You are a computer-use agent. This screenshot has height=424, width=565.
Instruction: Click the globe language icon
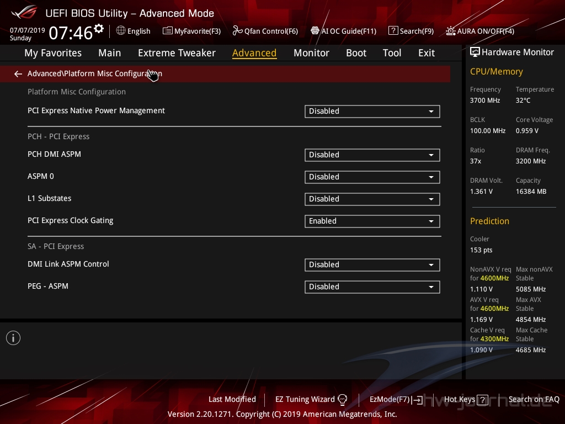[x=121, y=31]
